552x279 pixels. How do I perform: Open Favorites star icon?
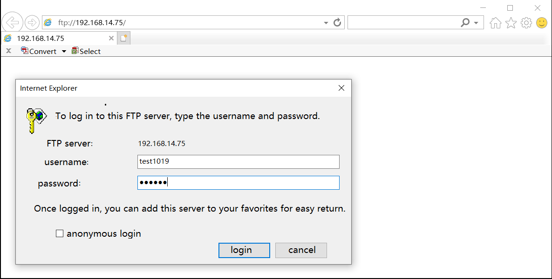511,23
